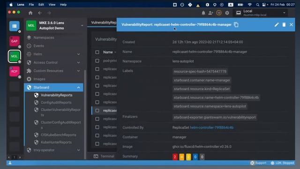Open the View menu
This screenshot has width=300, height=169.
52,5
